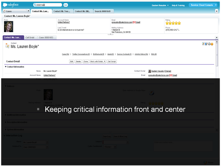
Task: Jump to Service Contracts related list
Action: tap(124, 54)
